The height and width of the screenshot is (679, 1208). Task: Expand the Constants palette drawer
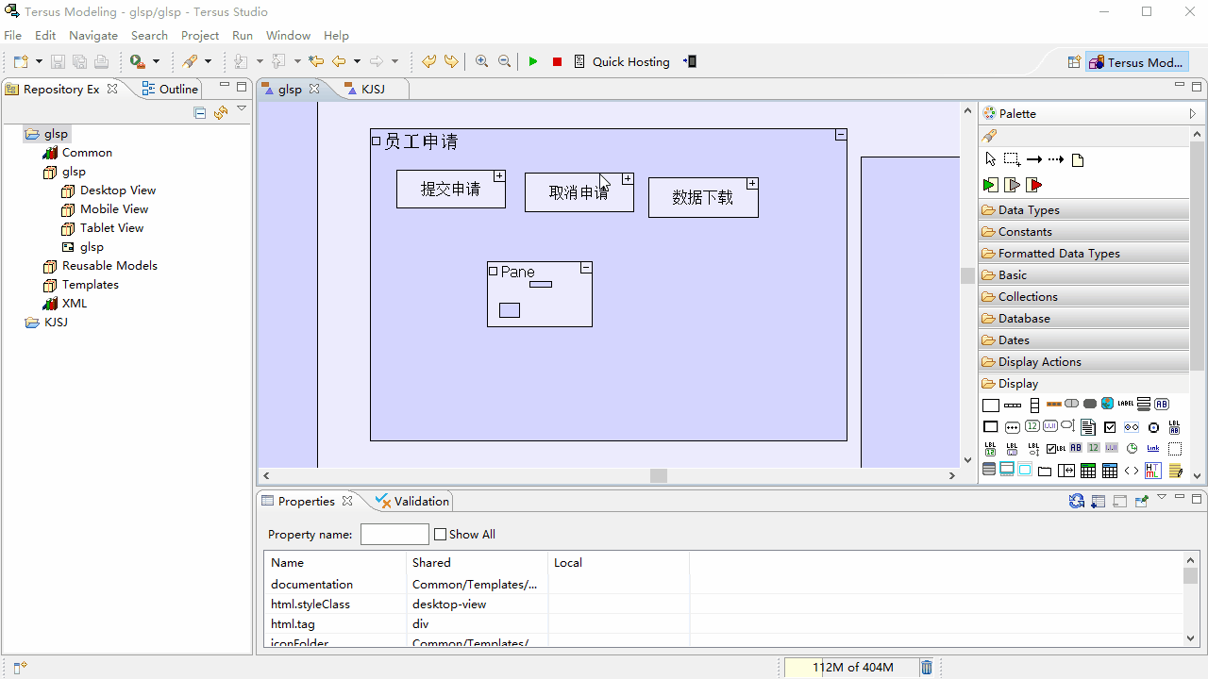[1084, 232]
